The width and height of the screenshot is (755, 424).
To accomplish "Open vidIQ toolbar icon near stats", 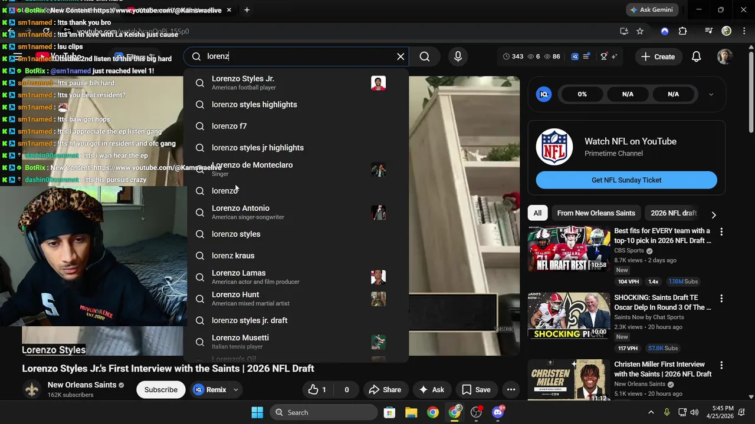I will coord(575,57).
